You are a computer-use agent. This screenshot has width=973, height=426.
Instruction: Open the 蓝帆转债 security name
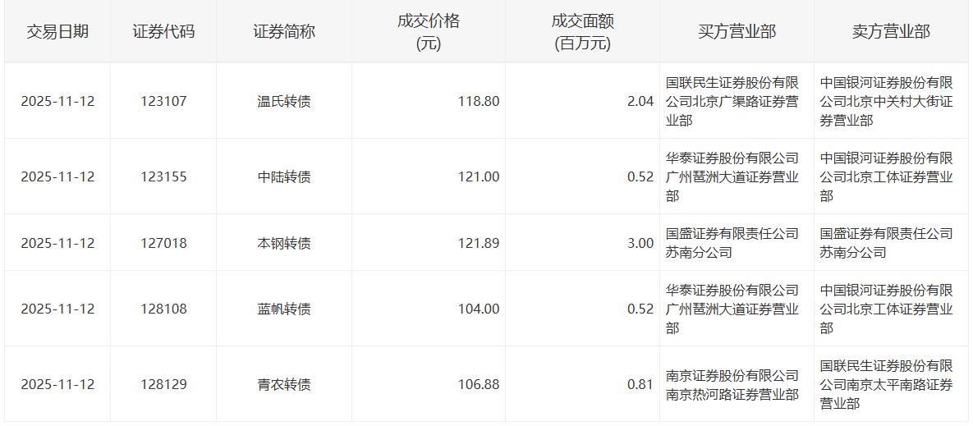click(x=284, y=309)
